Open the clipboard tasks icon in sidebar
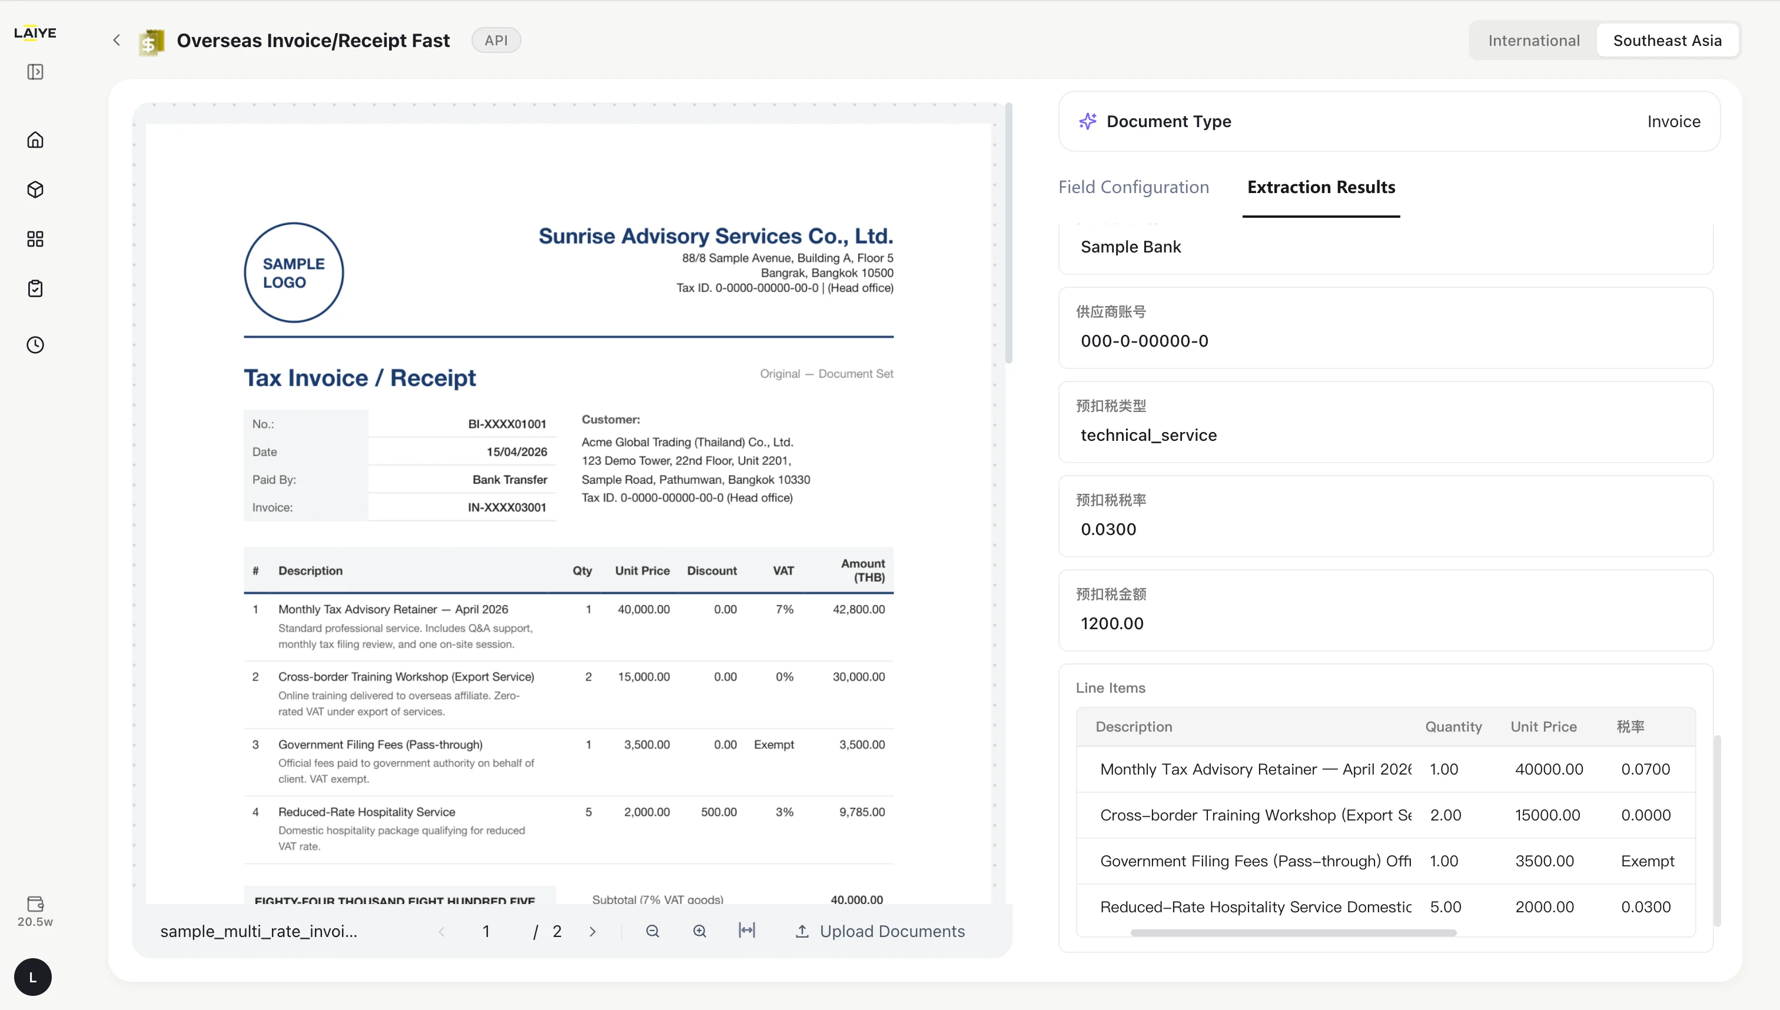The height and width of the screenshot is (1010, 1780). click(x=35, y=288)
